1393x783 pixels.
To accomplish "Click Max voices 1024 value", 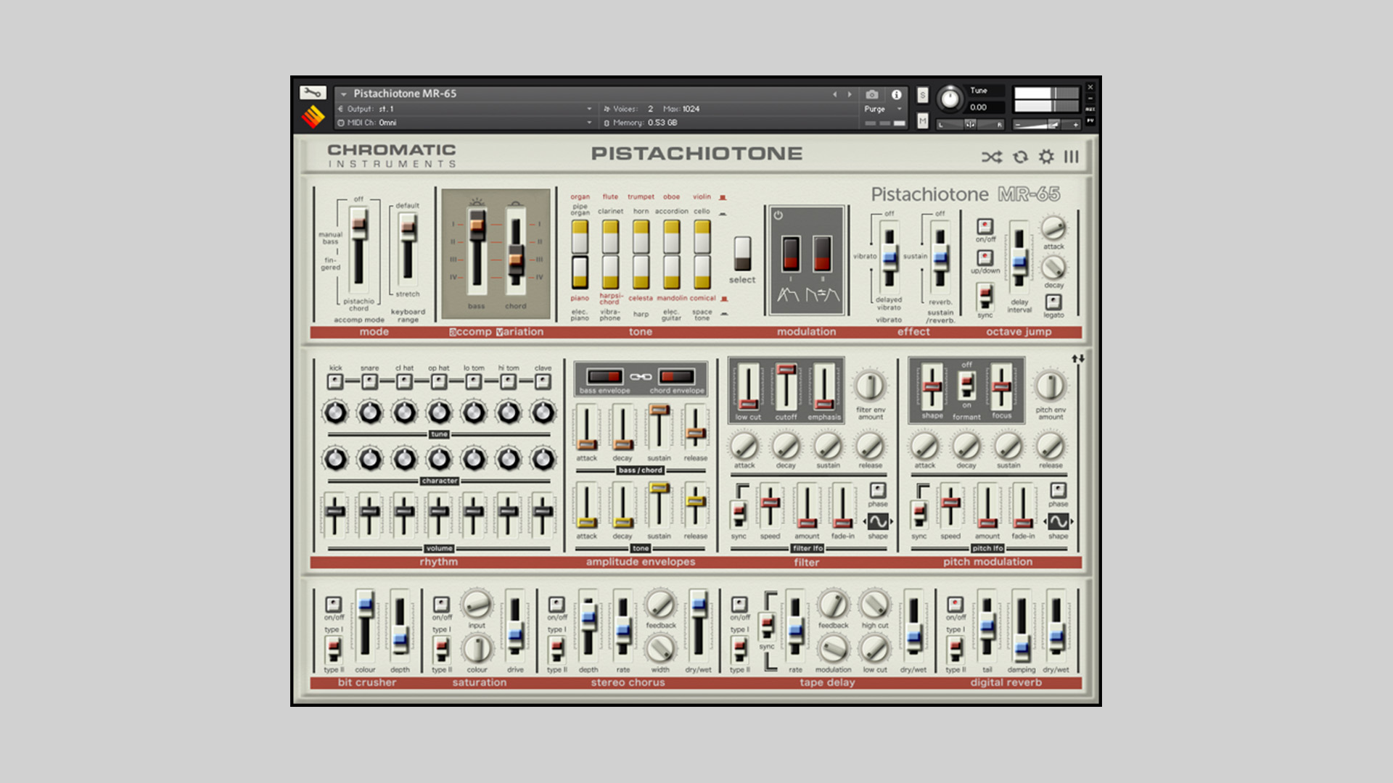I will [x=691, y=109].
